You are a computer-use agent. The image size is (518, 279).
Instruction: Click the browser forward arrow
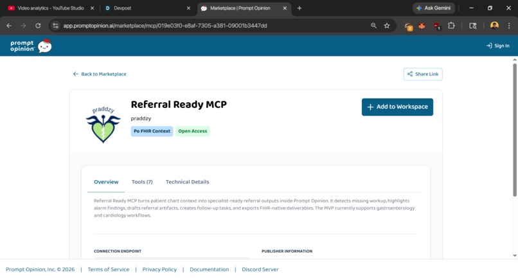click(x=23, y=26)
